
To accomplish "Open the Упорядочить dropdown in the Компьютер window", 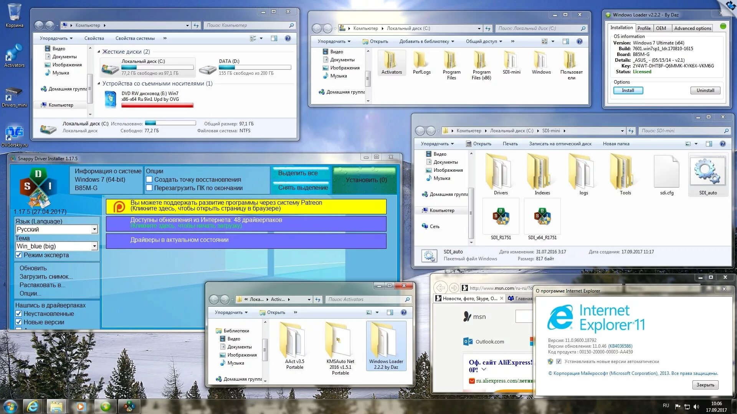I will coord(56,38).
